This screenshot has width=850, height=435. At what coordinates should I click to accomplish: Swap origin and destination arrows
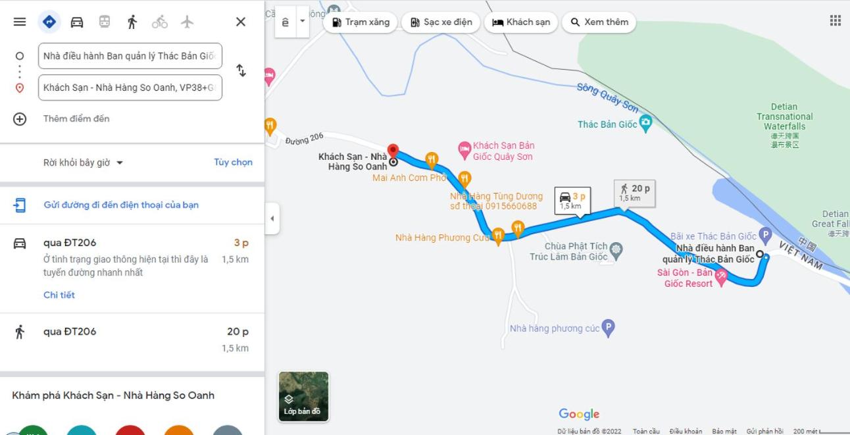tap(241, 70)
